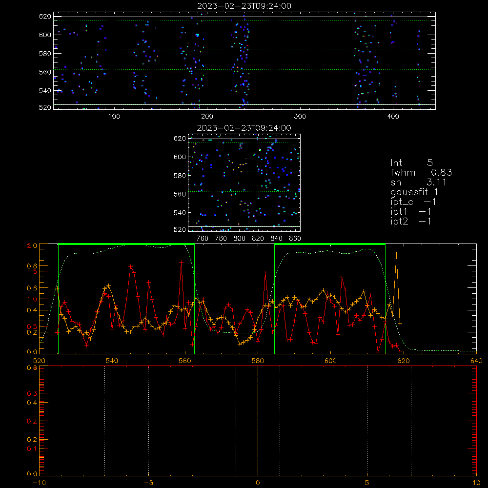Click orange y-axis label 0.6 on profile plot
This screenshot has width=488, height=488.
click(32, 288)
